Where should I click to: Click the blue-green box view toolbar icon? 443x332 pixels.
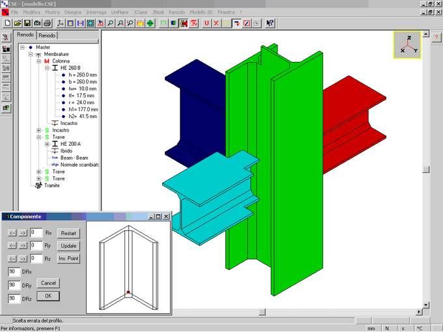(173, 23)
